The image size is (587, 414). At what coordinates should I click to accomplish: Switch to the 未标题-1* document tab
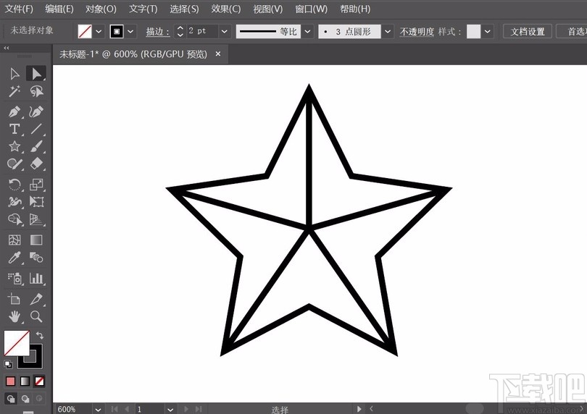click(x=133, y=54)
